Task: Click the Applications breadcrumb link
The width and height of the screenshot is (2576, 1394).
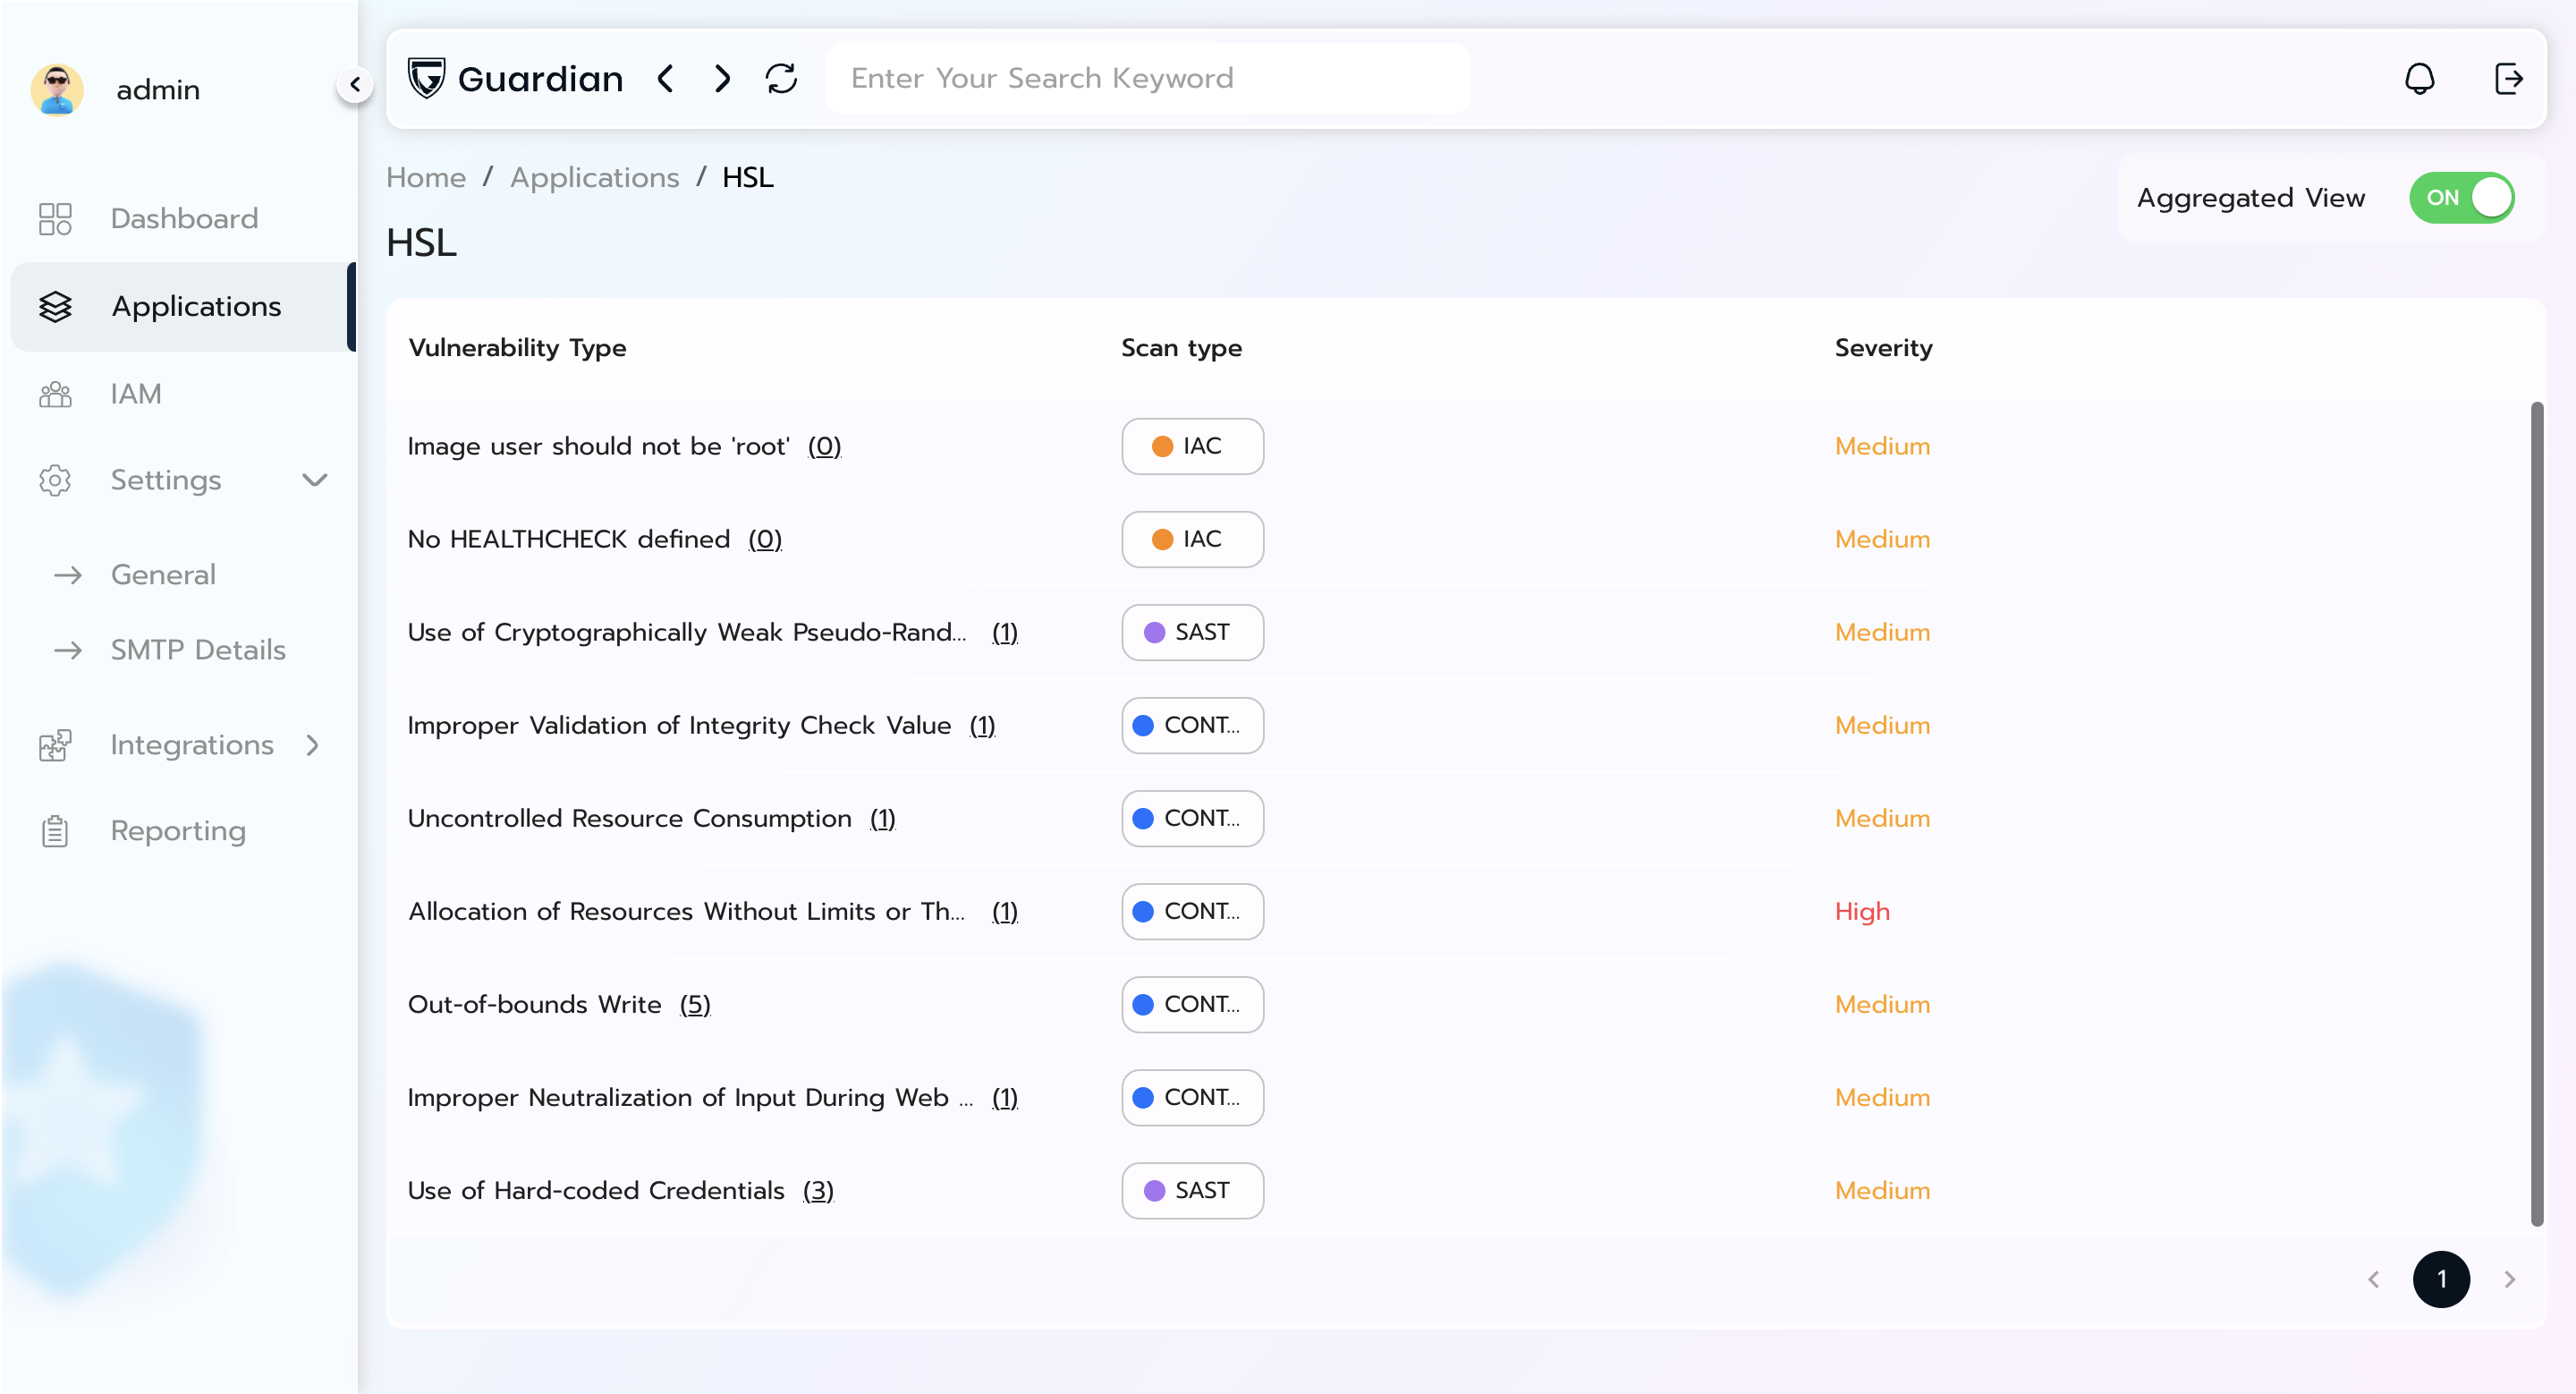Action: pyautogui.click(x=595, y=178)
